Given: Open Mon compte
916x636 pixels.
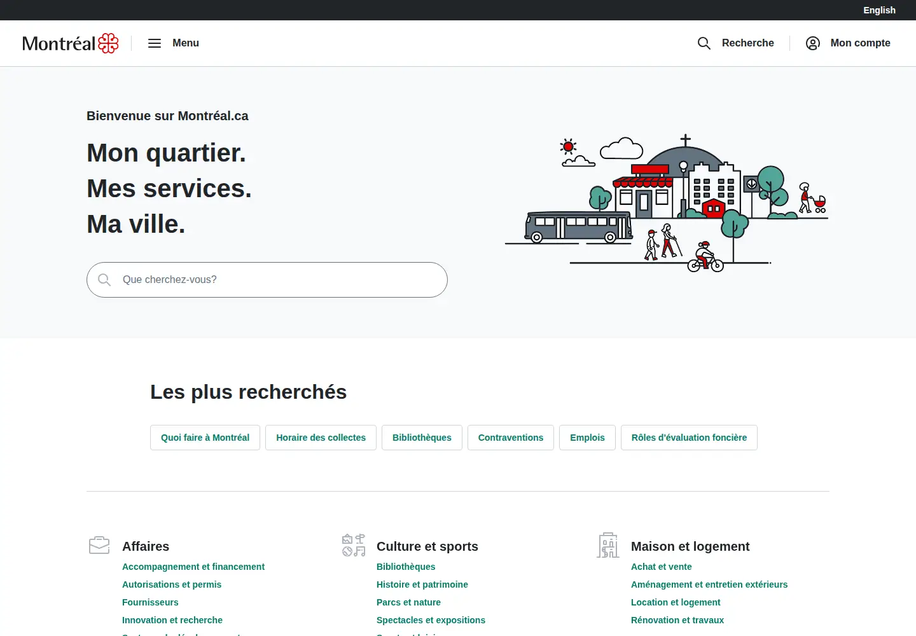Looking at the screenshot, I should coord(860,43).
